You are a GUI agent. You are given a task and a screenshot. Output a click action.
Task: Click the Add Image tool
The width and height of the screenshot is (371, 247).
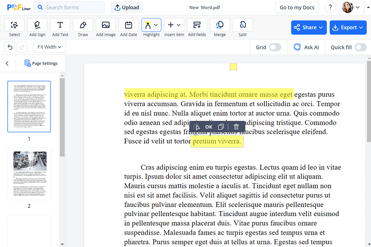click(106, 25)
